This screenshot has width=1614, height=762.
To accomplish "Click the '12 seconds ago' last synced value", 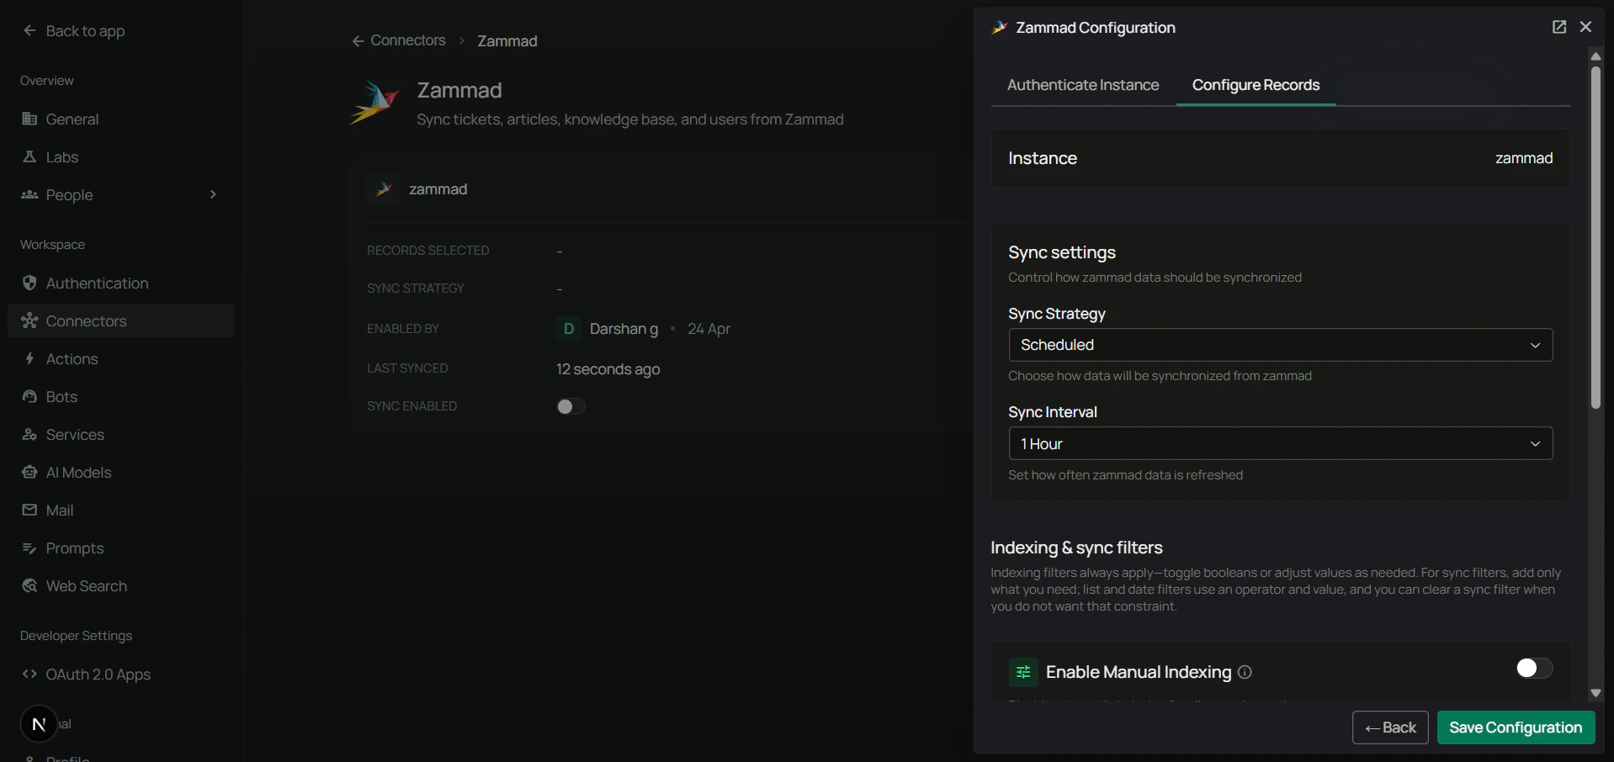I will click(x=608, y=368).
